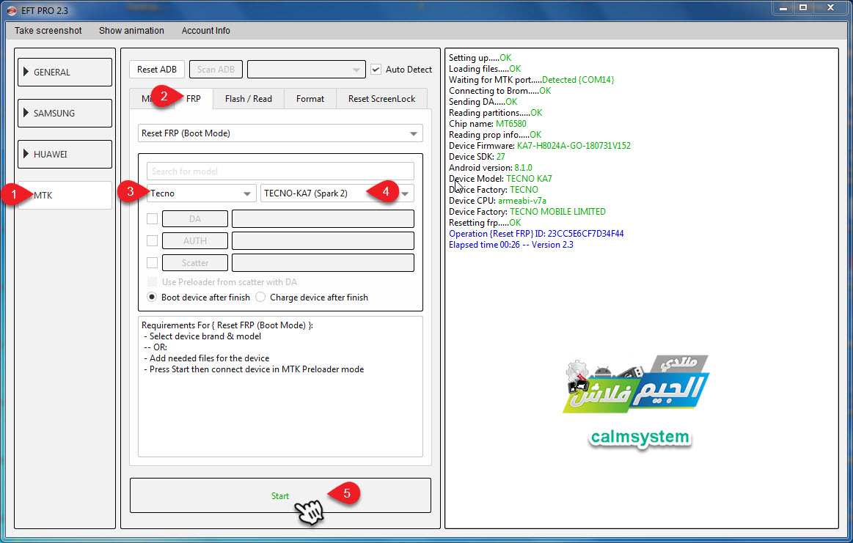Image resolution: width=853 pixels, height=543 pixels.
Task: Toggle the DA checkbox
Action: [153, 218]
